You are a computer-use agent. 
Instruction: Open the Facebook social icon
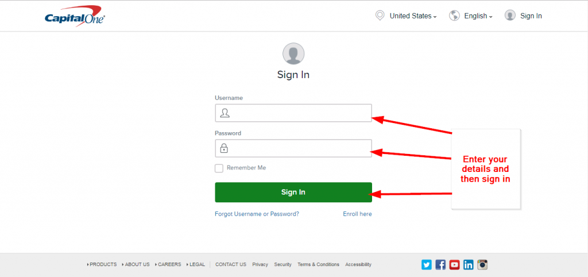[440, 264]
